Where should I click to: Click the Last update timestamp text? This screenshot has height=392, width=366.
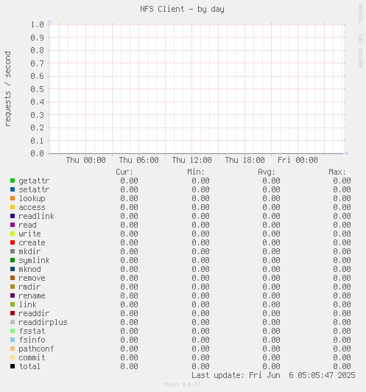[273, 375]
